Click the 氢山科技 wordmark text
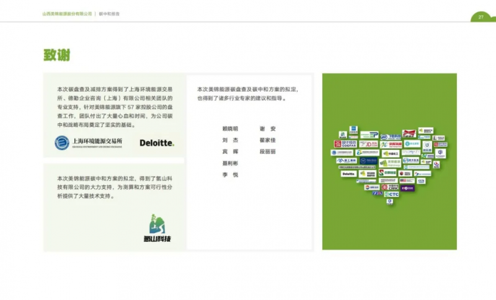Screen dimensions: 496x300 coord(157,239)
